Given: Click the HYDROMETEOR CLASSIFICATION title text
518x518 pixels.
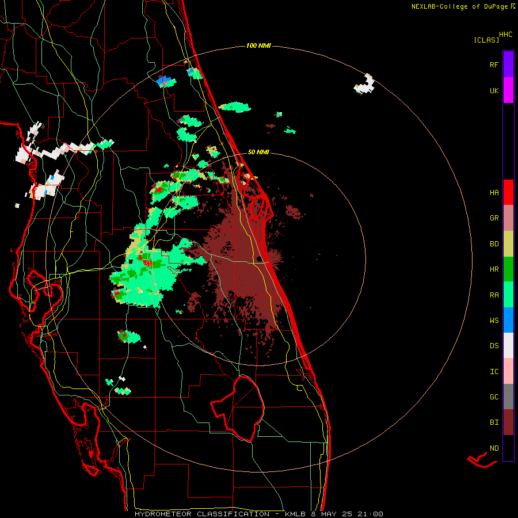Looking at the screenshot, I should (x=202, y=514).
